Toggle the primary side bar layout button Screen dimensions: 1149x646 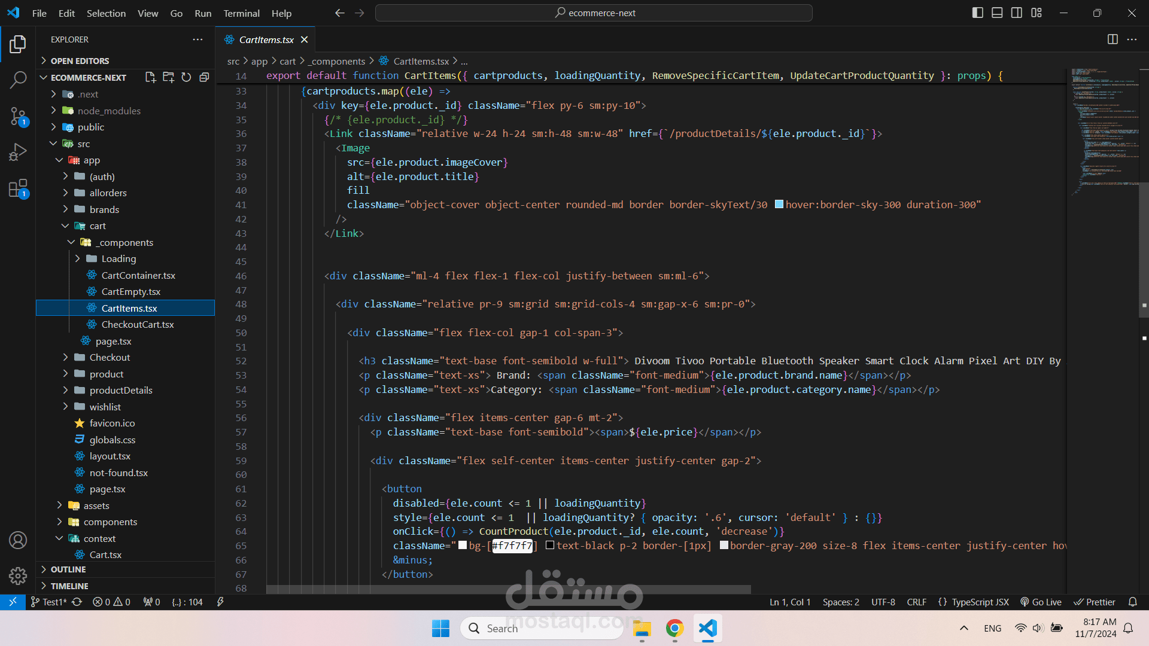tap(978, 13)
